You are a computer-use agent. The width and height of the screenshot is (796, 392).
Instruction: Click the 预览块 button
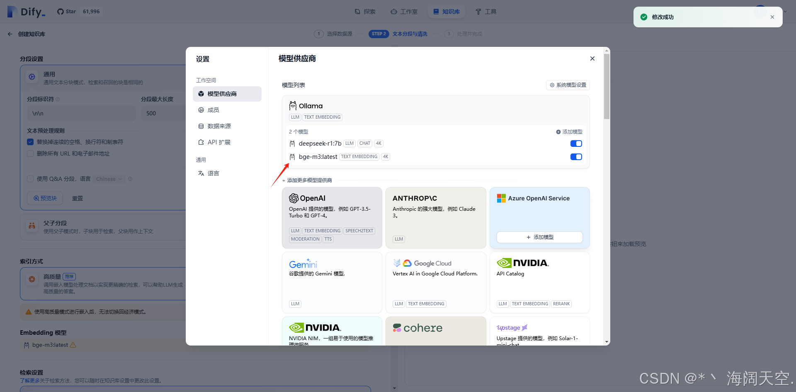[x=45, y=198]
